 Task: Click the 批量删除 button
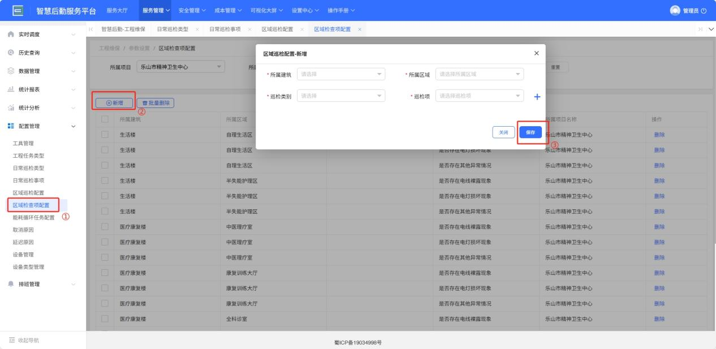click(156, 103)
